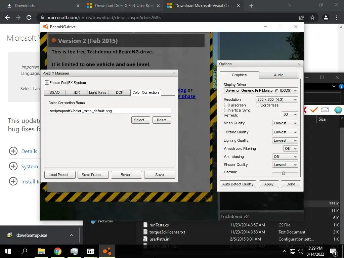This screenshot has height=258, width=344.
Task: Click Chrome share page icon
Action: (302, 17)
